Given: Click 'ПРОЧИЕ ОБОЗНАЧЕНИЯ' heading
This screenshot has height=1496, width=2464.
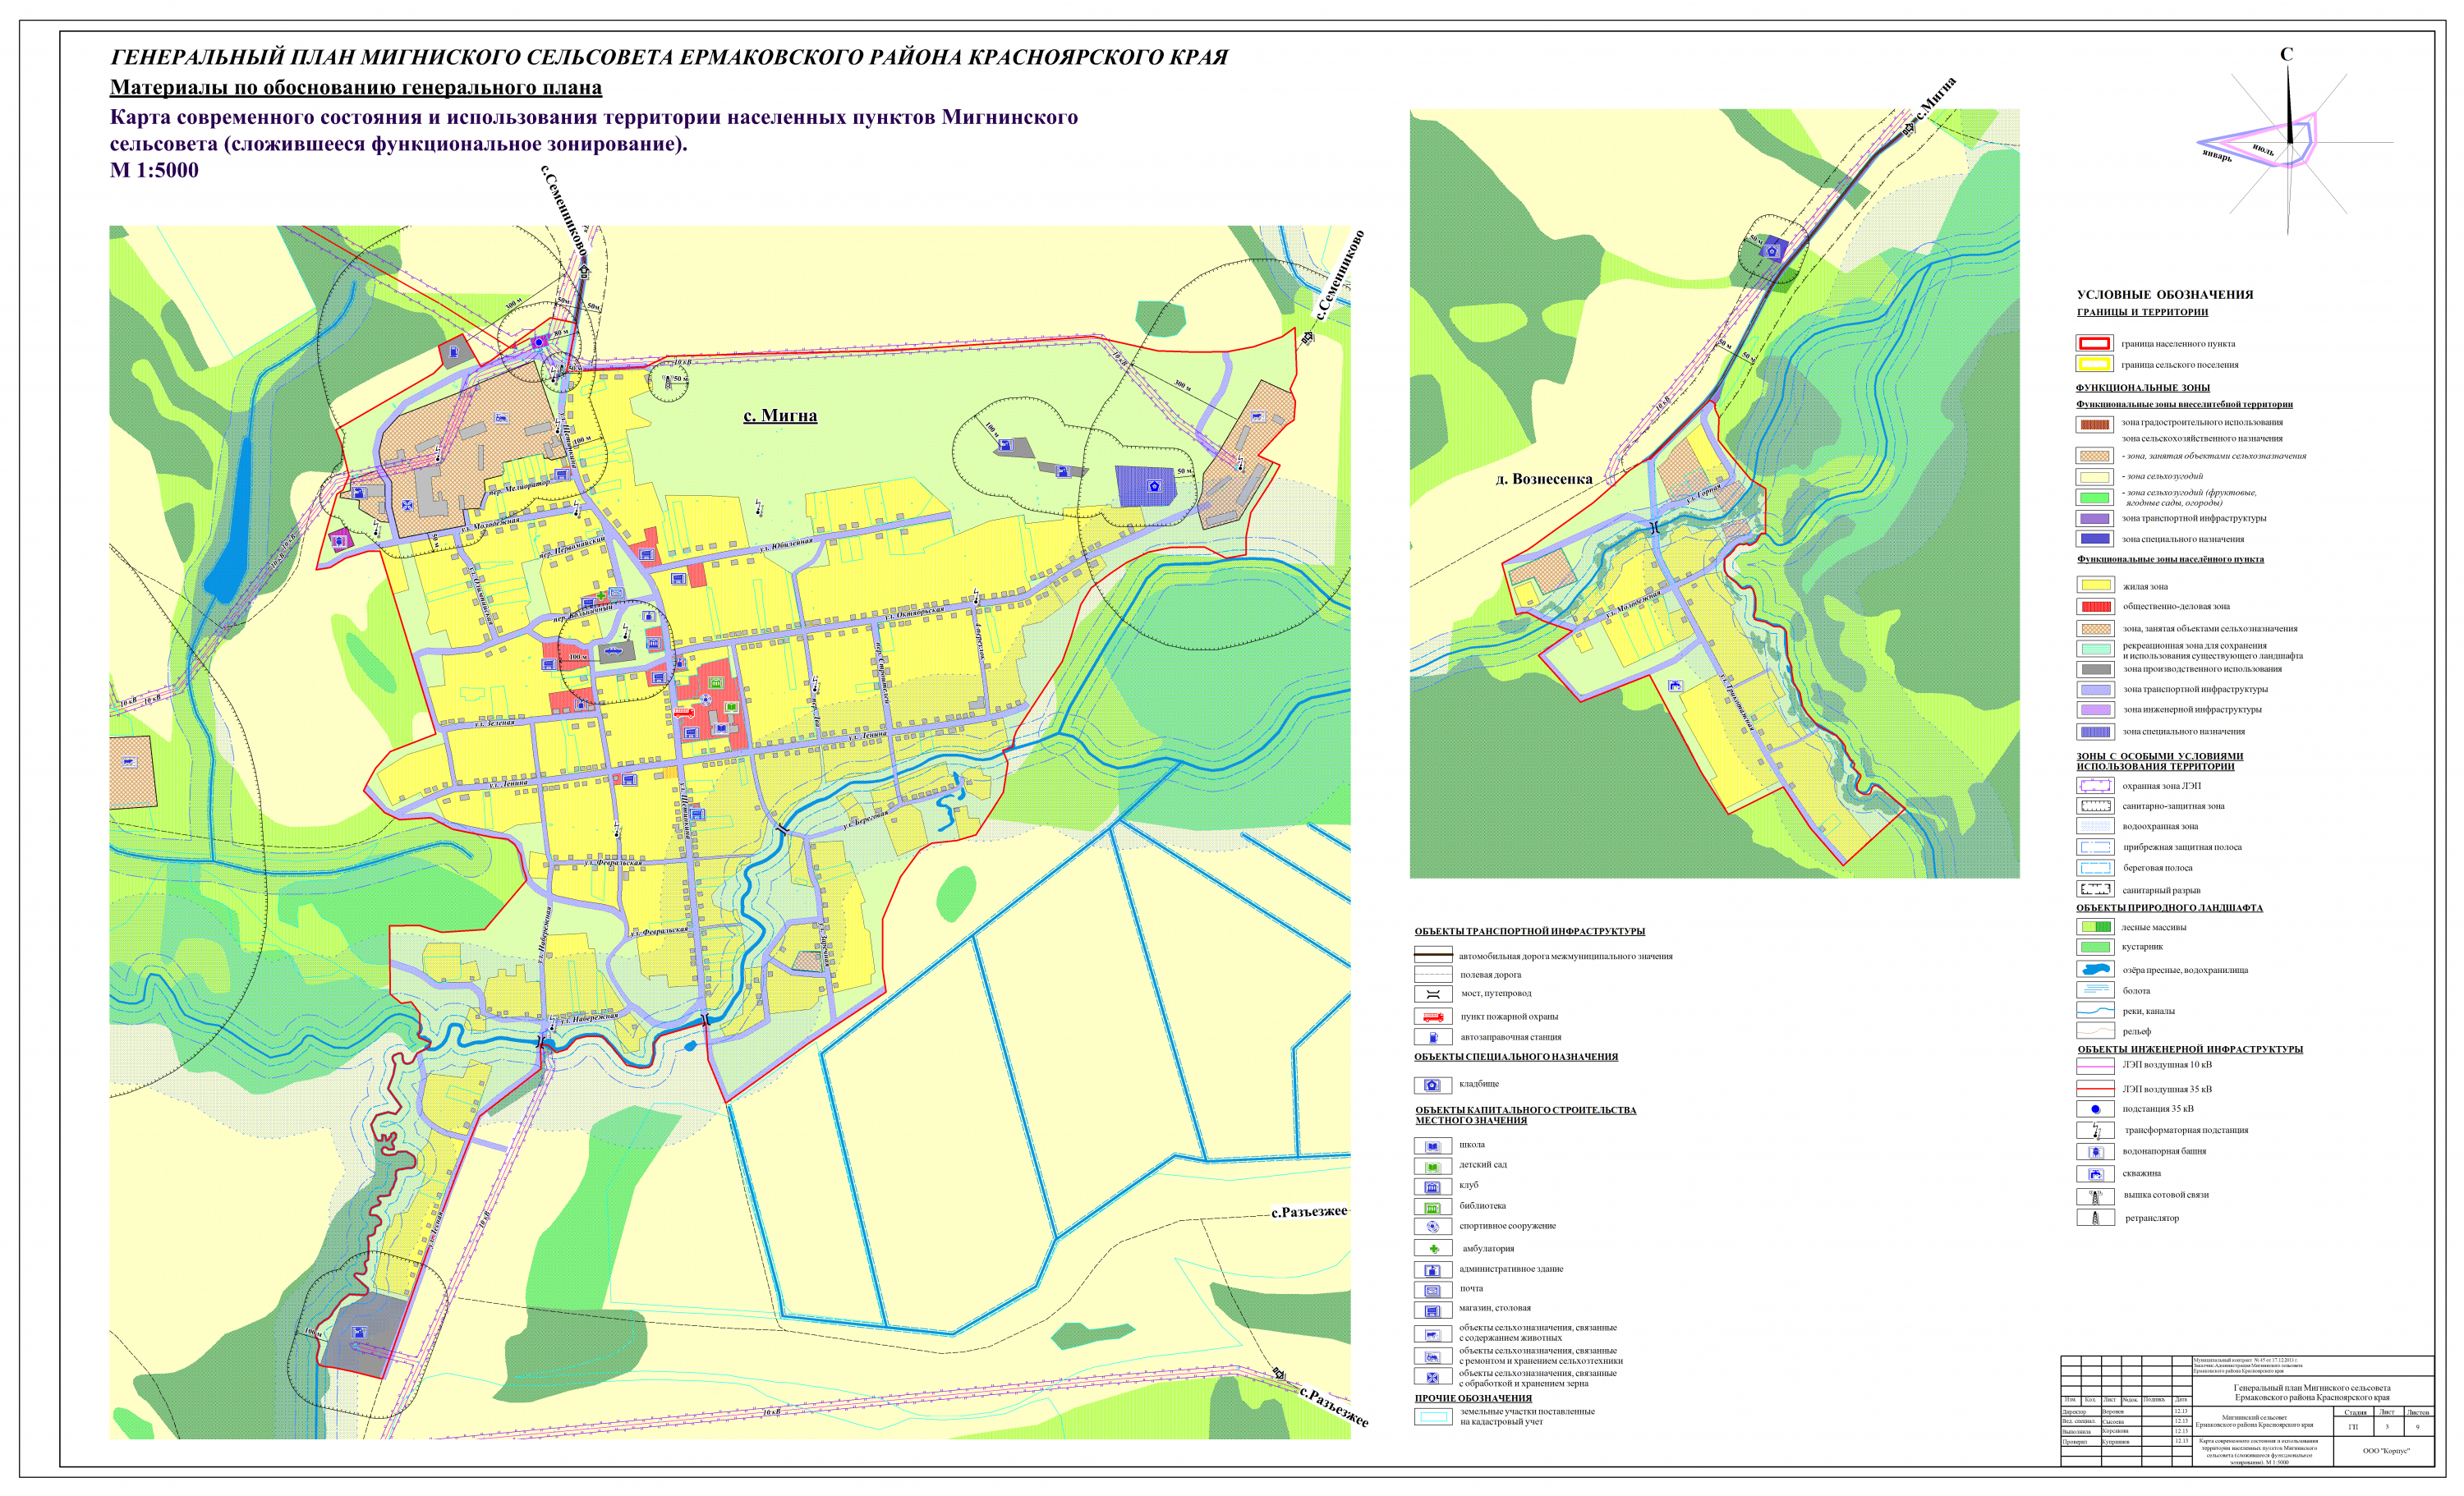Looking at the screenshot, I should tap(1473, 1399).
